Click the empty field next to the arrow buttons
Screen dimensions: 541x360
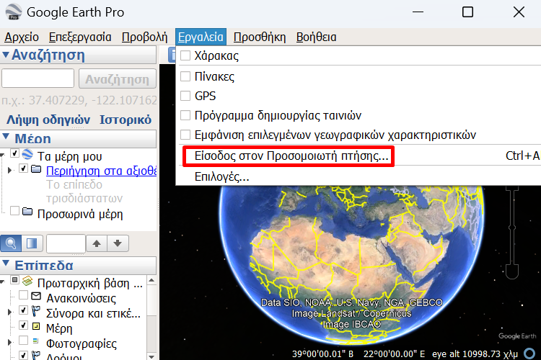click(66, 243)
